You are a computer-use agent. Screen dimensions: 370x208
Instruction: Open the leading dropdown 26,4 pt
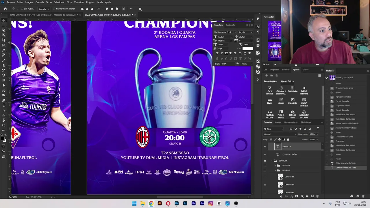[x=251, y=37]
